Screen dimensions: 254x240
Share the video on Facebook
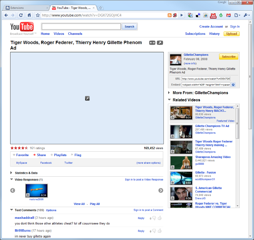pyautogui.click(x=46, y=163)
